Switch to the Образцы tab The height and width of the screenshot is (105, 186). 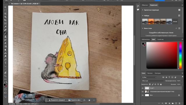pyautogui.click(x=145, y=5)
